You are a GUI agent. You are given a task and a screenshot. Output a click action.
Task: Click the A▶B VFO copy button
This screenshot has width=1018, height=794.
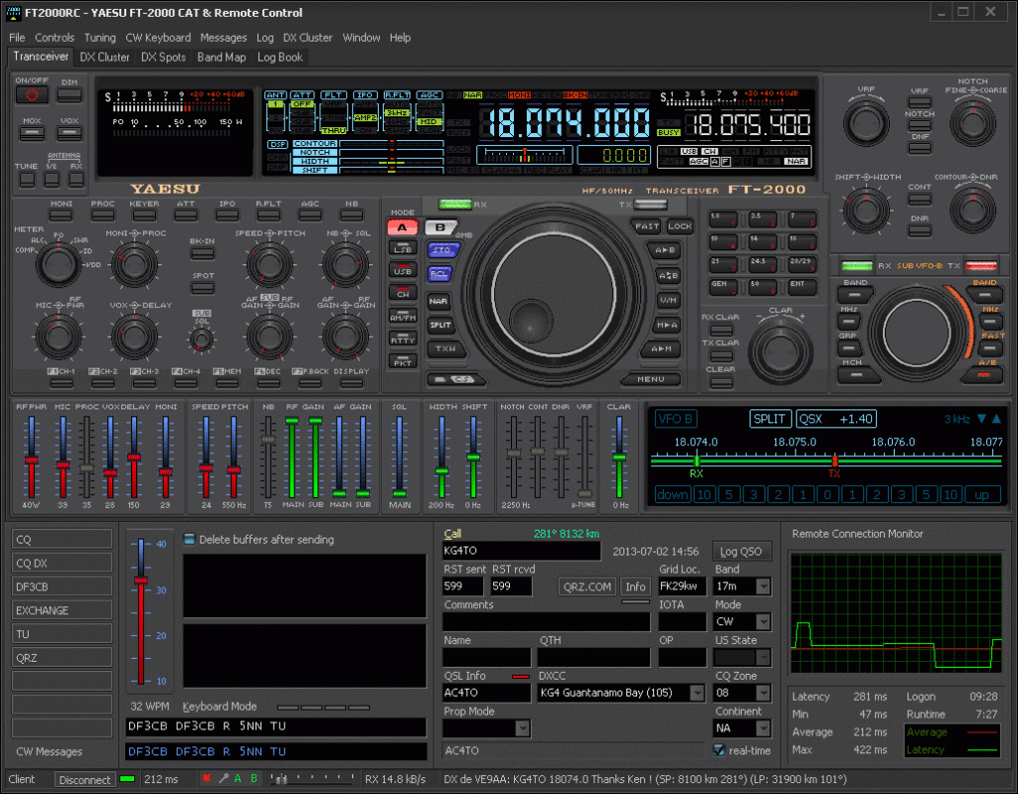click(668, 250)
